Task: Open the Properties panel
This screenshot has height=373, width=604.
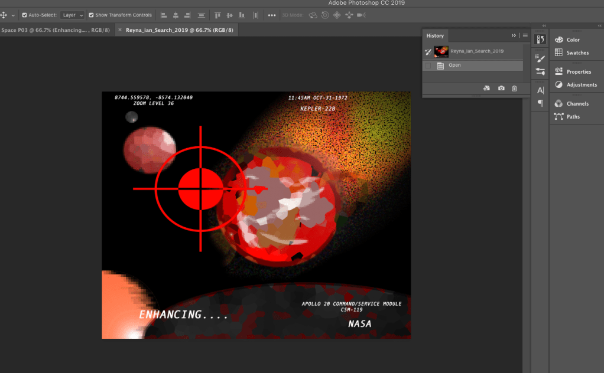Action: coord(573,71)
